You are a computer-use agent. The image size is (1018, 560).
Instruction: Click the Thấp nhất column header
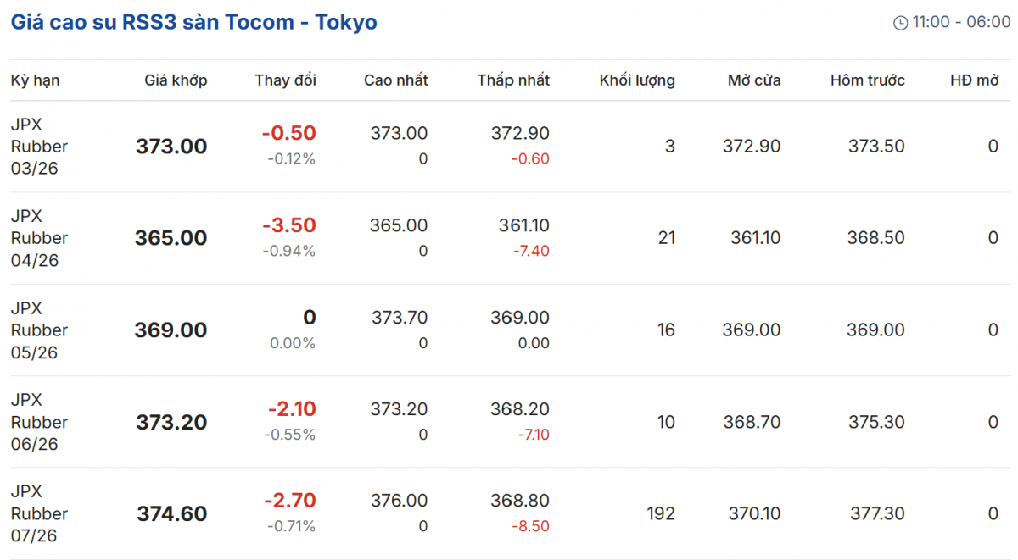tap(513, 80)
